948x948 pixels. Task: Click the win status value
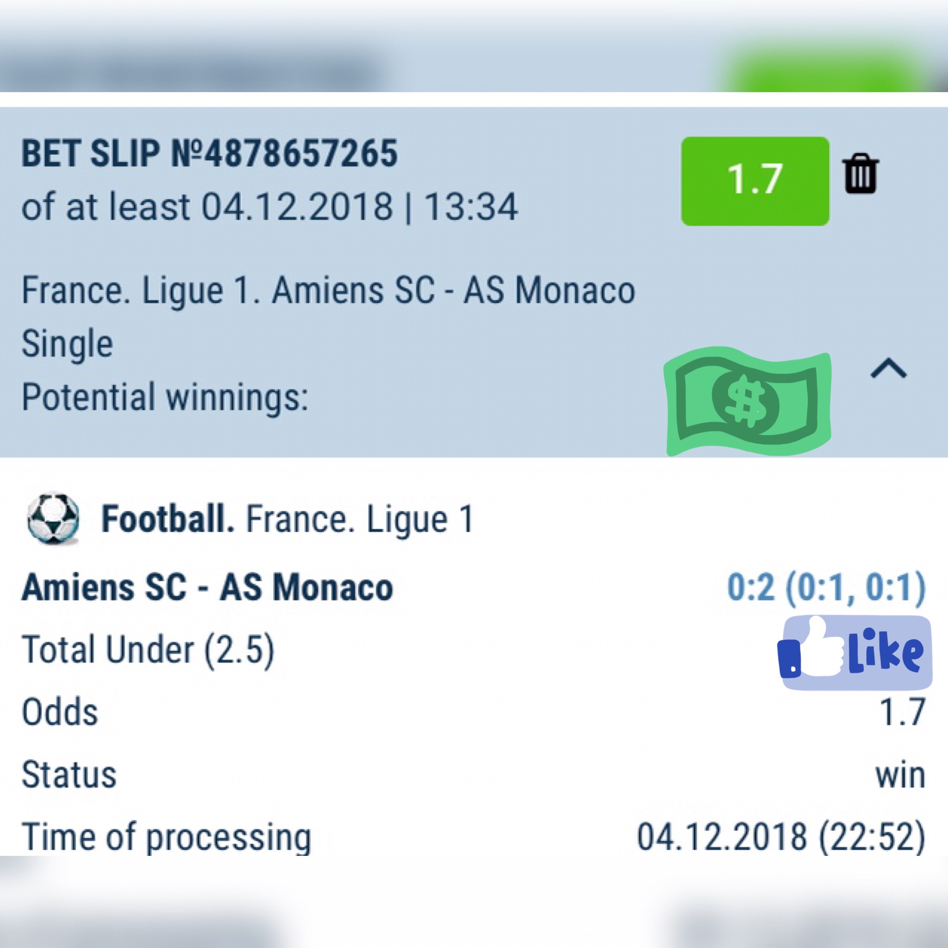coord(900,775)
